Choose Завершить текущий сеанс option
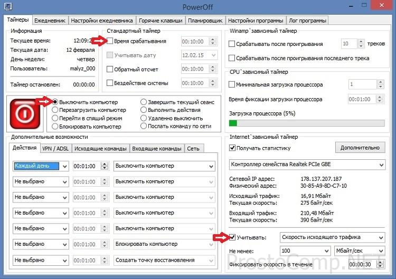Image resolution: width=396 pixels, height=279 pixels. coord(144,102)
